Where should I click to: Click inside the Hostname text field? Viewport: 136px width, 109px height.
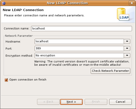click(x=79, y=42)
